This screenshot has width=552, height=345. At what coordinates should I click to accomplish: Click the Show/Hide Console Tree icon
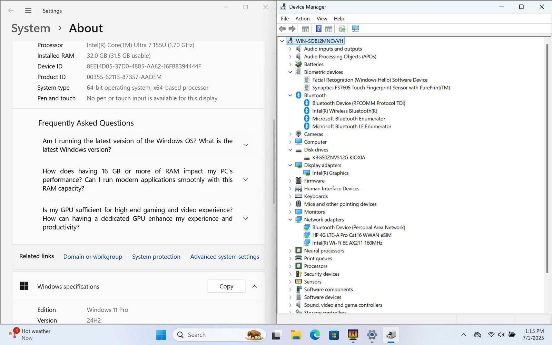(305, 29)
